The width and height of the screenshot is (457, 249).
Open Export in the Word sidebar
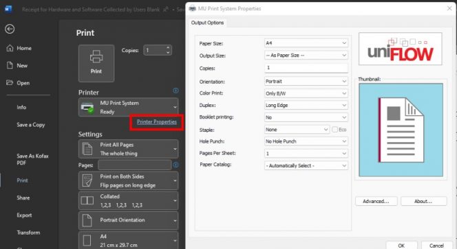click(24, 215)
